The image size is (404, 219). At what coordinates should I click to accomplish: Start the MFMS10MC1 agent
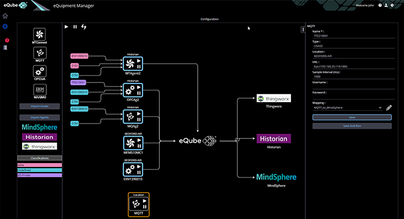[139, 140]
